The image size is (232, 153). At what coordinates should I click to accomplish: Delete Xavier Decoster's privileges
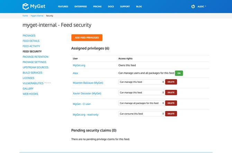(x=171, y=93)
